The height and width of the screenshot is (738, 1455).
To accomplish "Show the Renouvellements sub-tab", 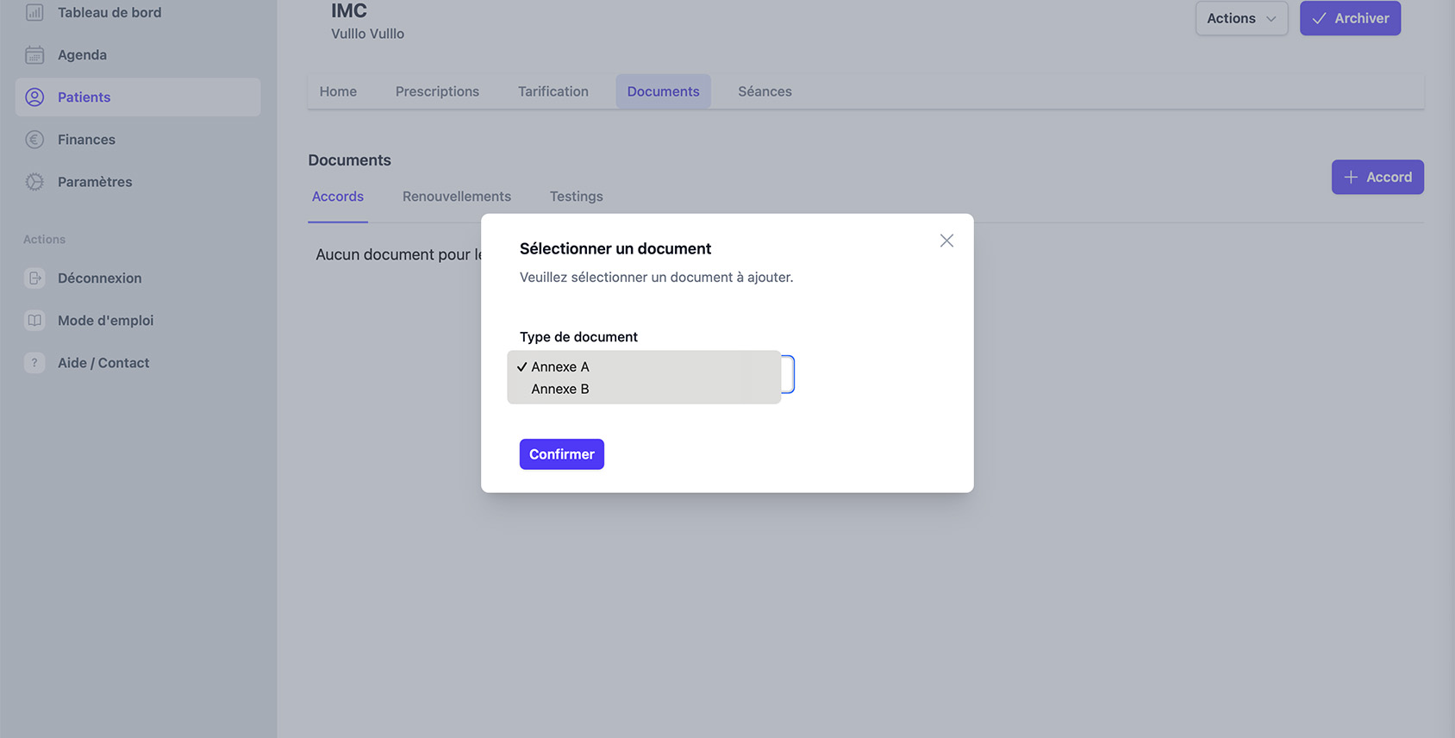I will click(x=457, y=197).
